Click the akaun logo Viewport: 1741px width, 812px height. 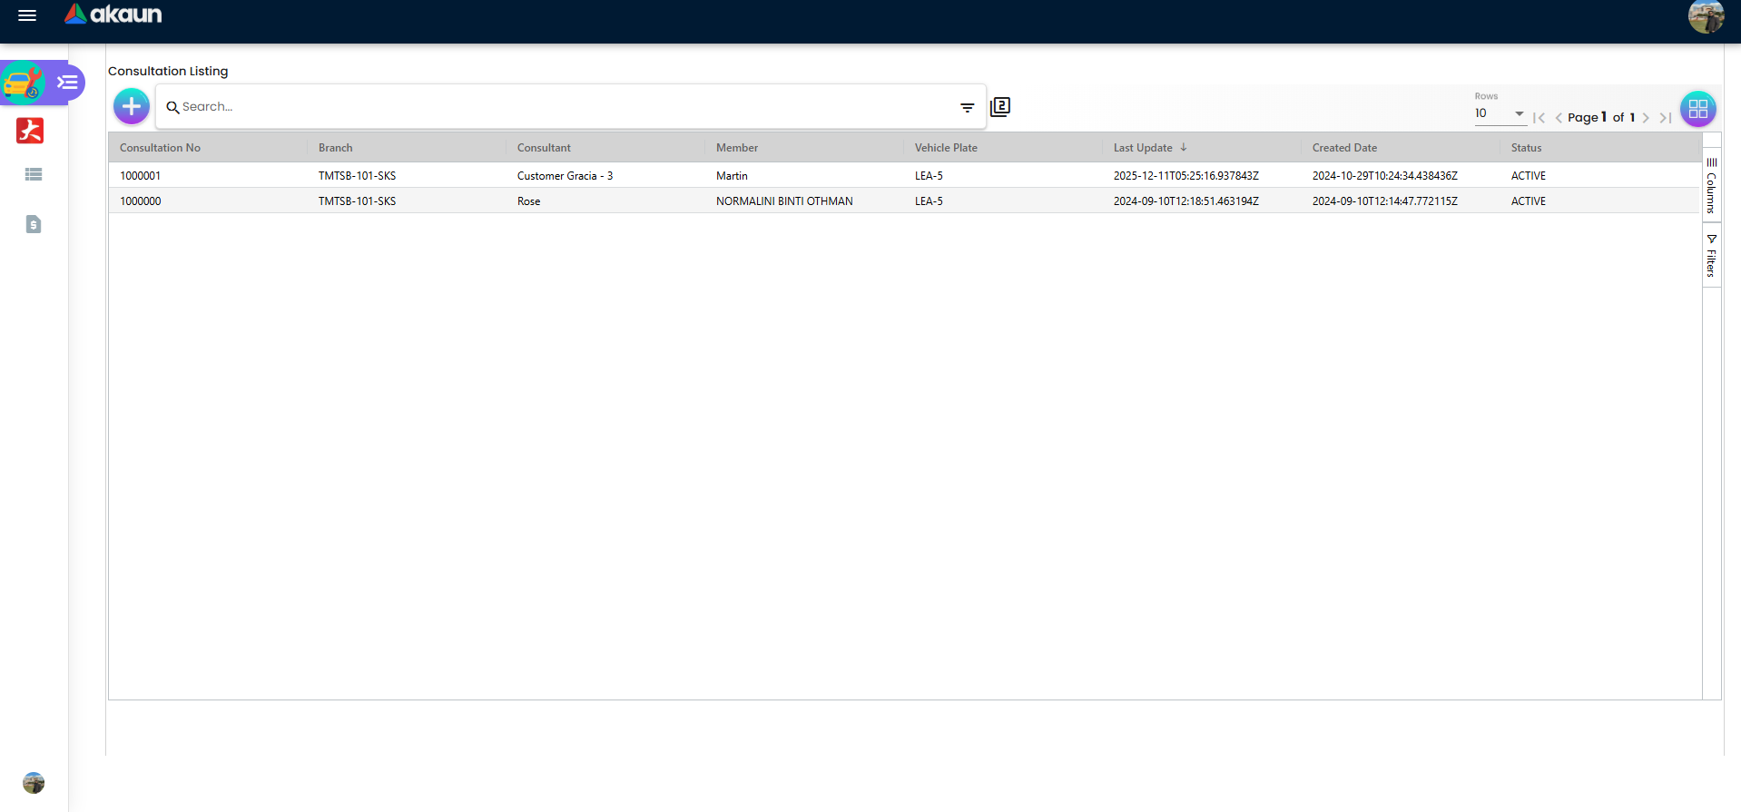[113, 14]
